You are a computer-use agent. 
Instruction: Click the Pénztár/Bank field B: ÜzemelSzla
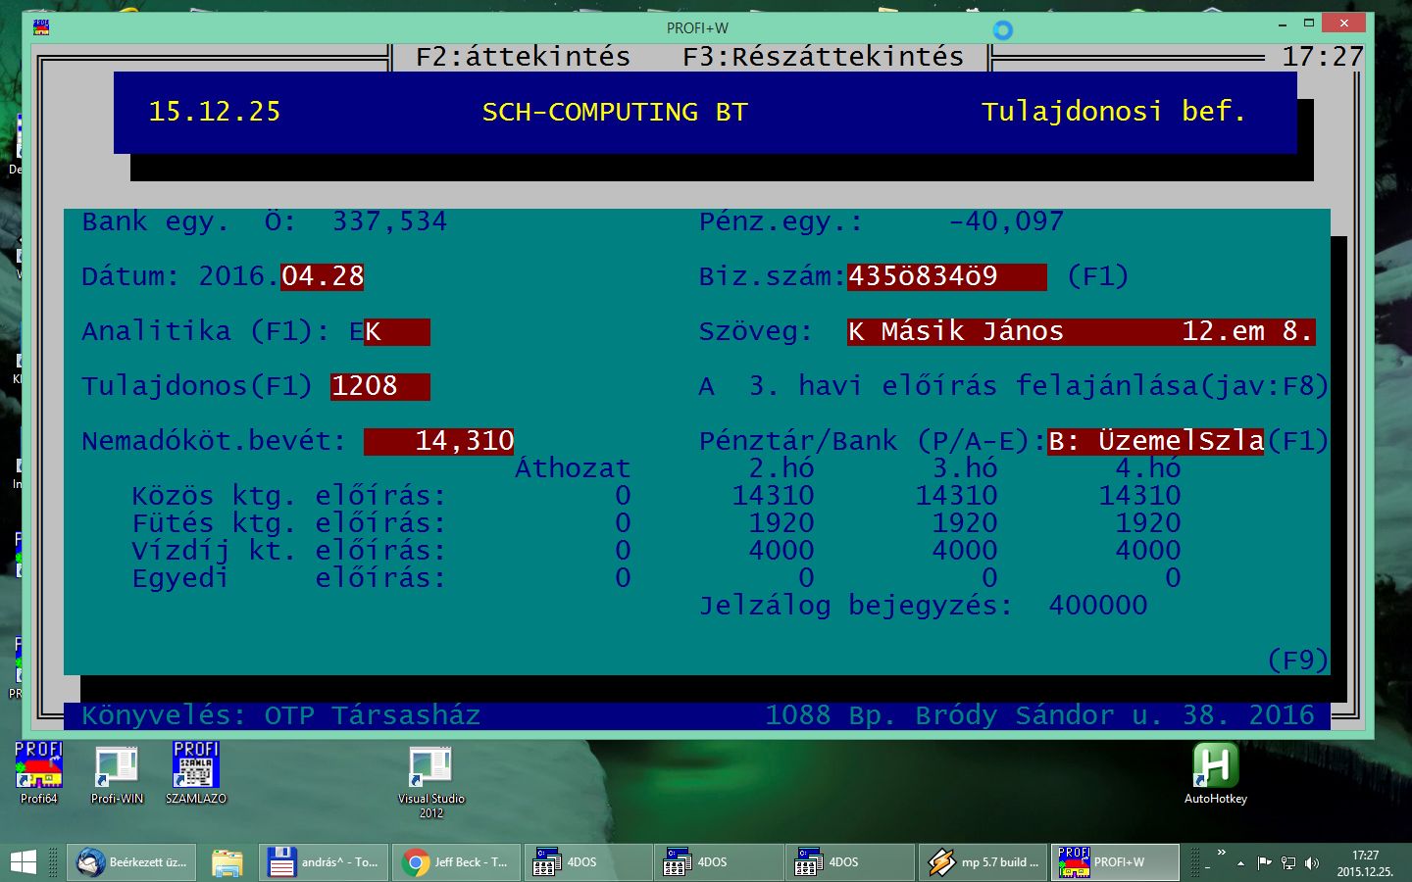[1155, 442]
